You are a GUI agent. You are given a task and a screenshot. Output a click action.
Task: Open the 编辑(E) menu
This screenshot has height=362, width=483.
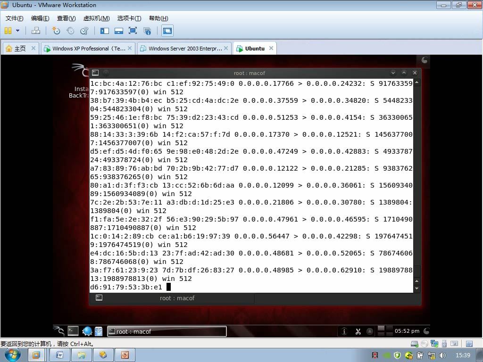[40, 18]
